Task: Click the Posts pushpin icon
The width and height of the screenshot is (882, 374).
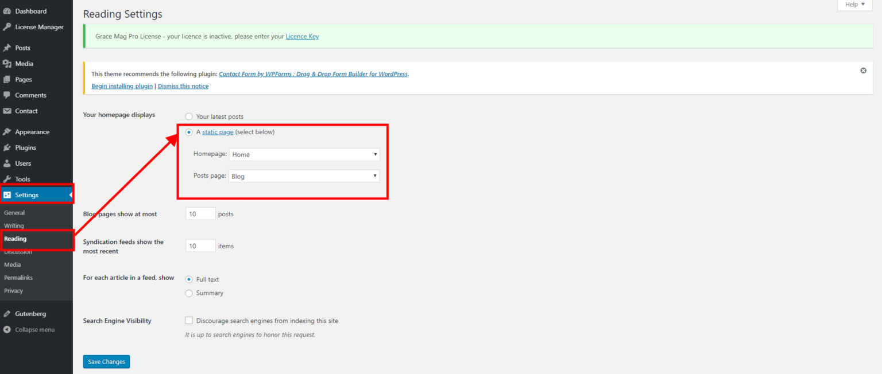Action: pos(7,48)
